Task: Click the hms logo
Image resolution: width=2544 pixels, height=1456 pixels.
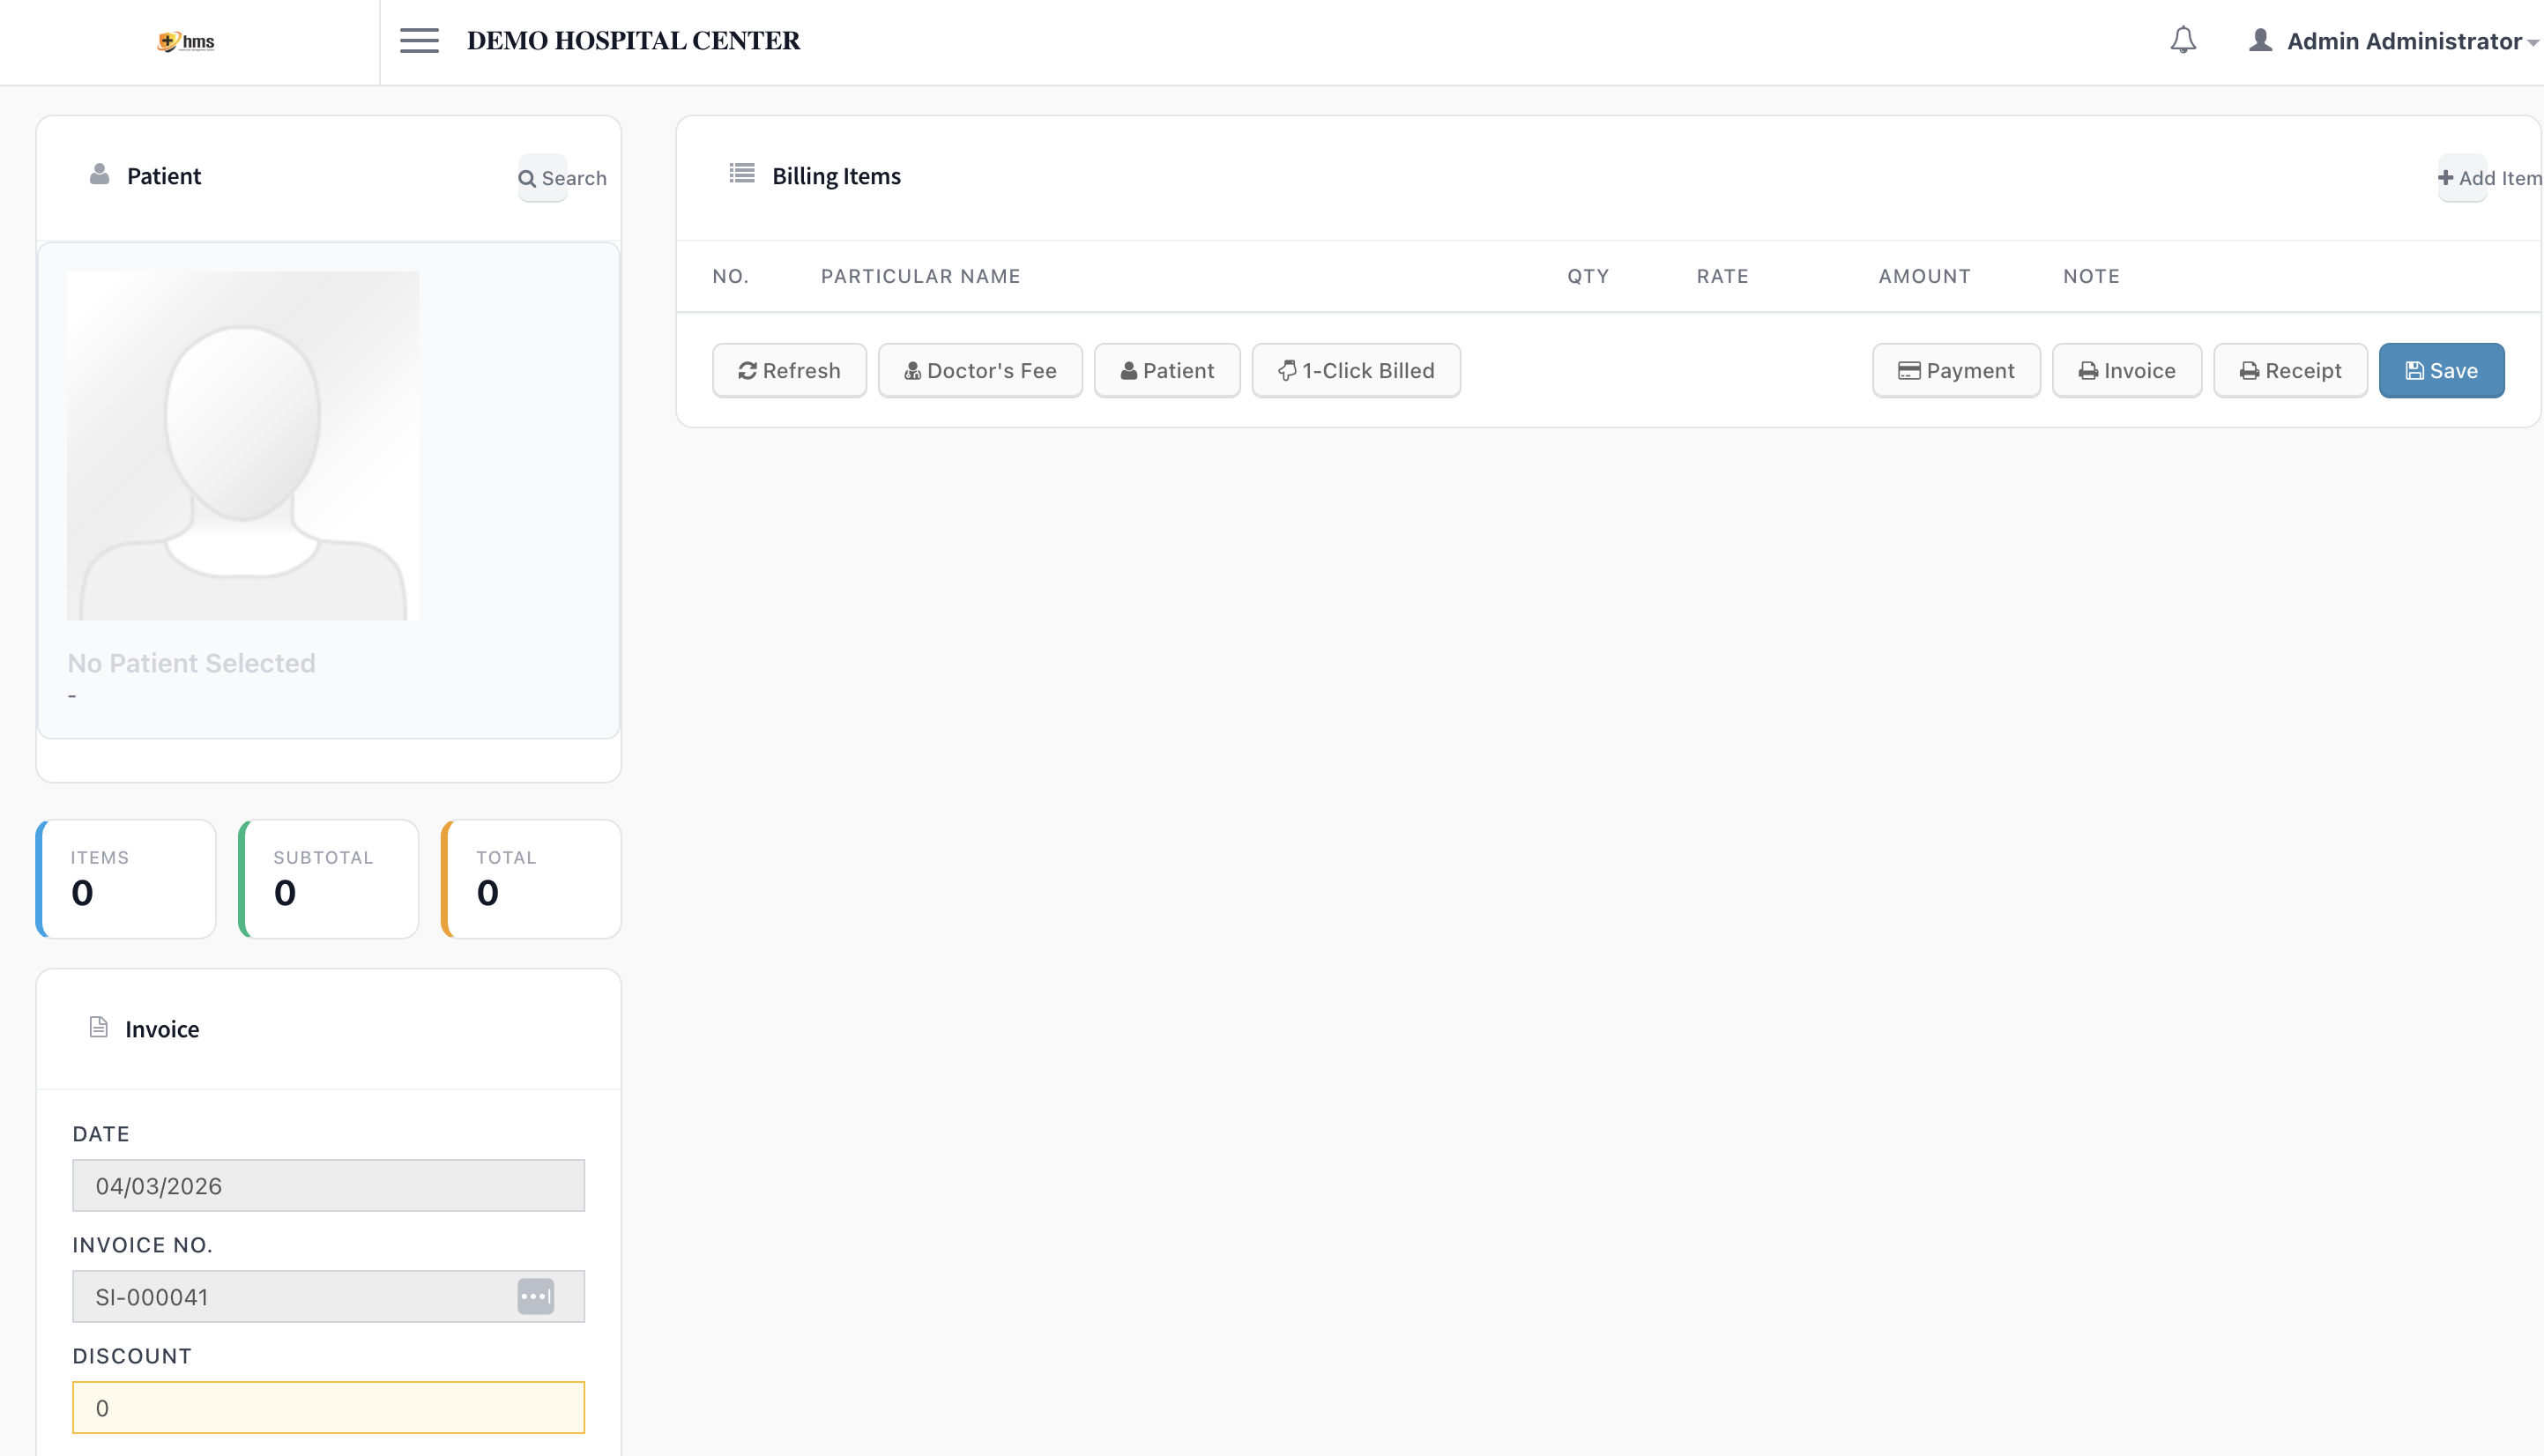Action: tap(186, 41)
